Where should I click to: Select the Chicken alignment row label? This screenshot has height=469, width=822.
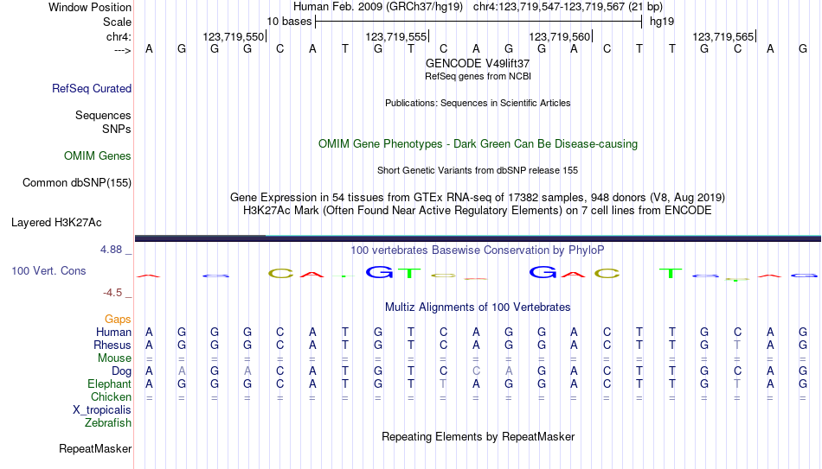[x=111, y=396]
